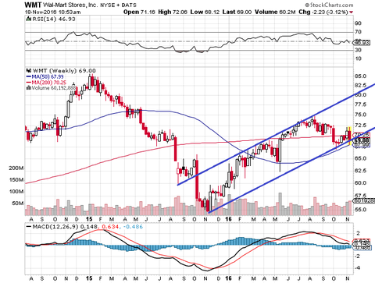Click the yellow-highlighted latest weekly candle
375x283 pixels.
point(350,136)
